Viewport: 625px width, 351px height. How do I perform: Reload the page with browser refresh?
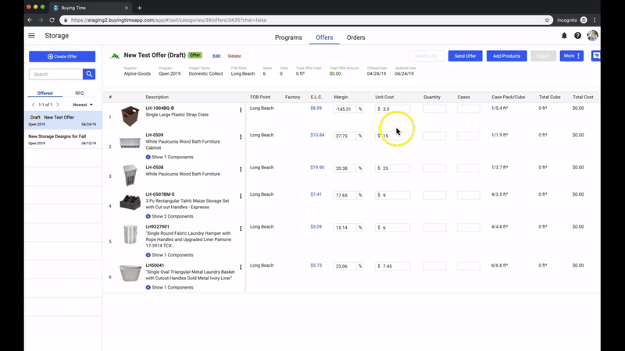coord(52,19)
